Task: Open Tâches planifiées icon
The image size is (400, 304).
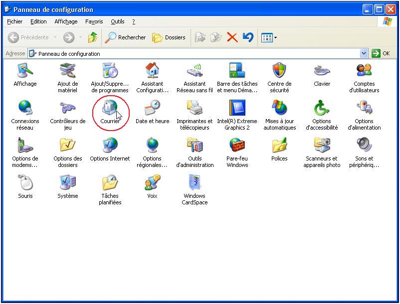Action: click(110, 182)
